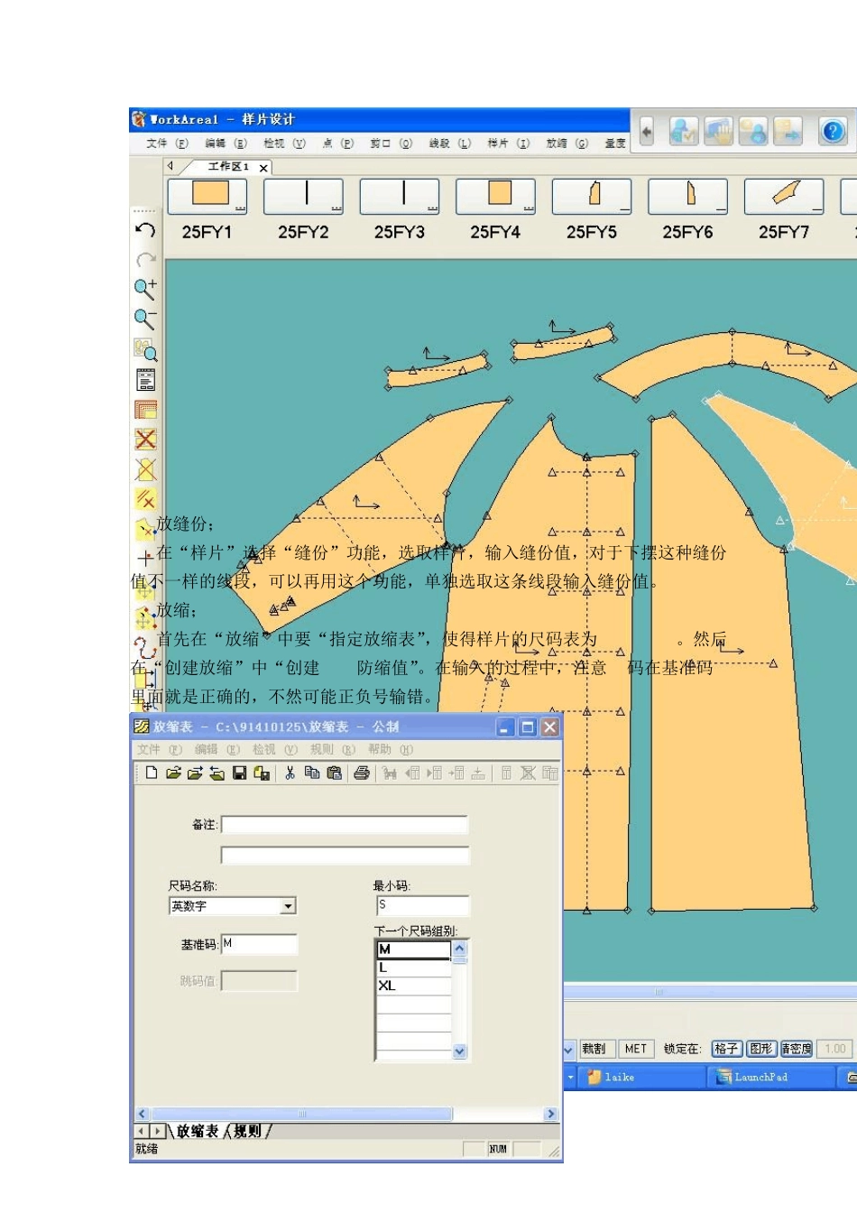The width and height of the screenshot is (857, 1213).
Task: Click the Print icon in 放缩表 toolbar
Action: pyautogui.click(x=362, y=773)
